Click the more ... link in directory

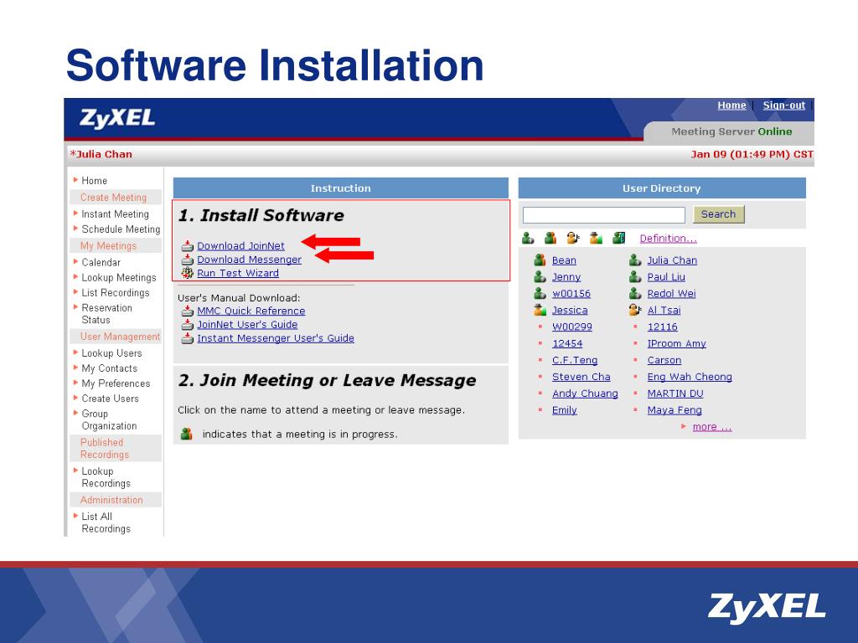712,426
